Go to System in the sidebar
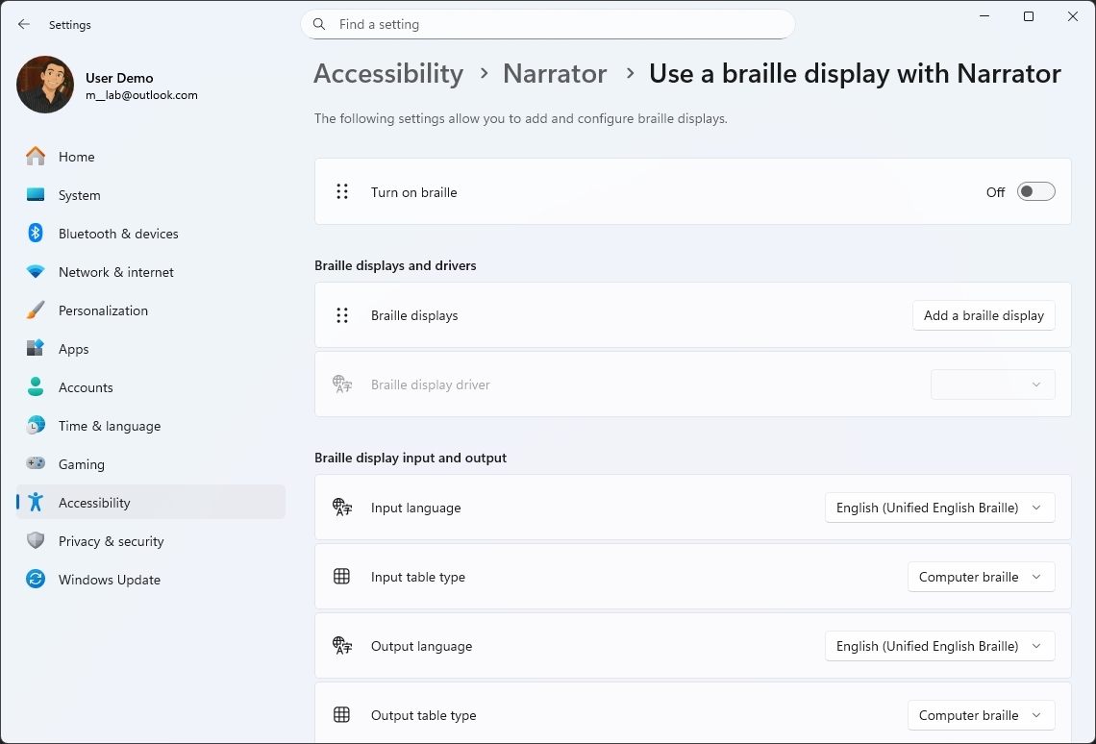 point(79,195)
